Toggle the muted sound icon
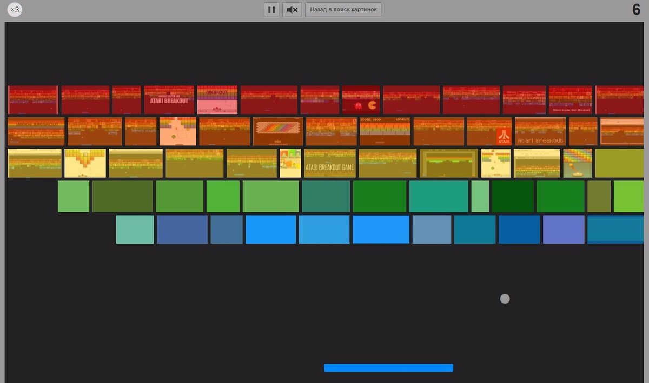 click(x=292, y=10)
